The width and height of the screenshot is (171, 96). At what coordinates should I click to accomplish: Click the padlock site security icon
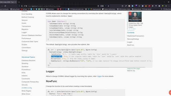[x=22, y=6]
